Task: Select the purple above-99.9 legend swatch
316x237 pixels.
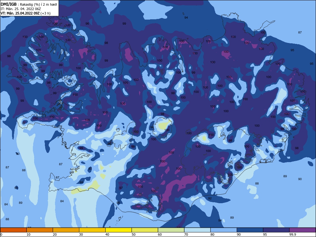Action: (302, 230)
